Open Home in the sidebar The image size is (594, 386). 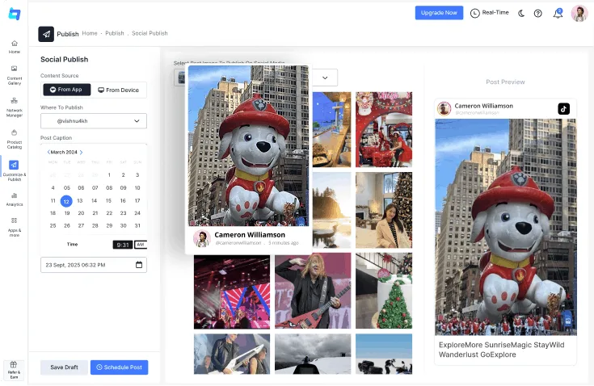(15, 47)
